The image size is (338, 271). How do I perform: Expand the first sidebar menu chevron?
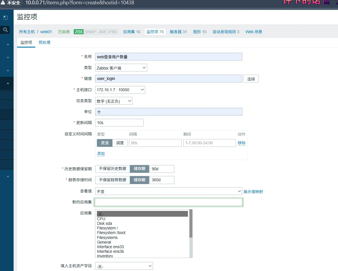pos(8,44)
